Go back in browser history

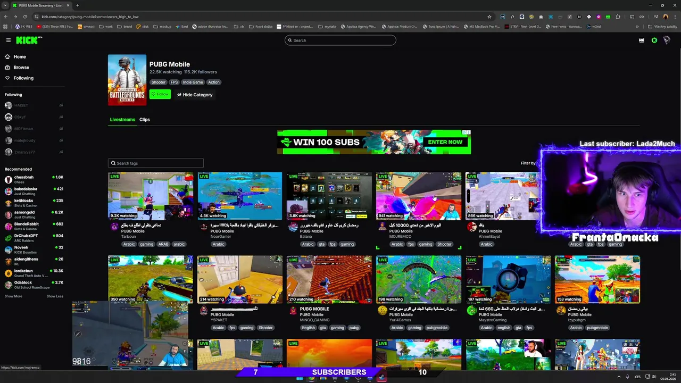pos(6,16)
